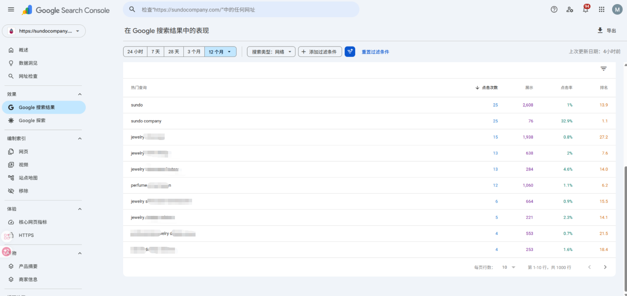Select the 28 天 date tab
This screenshot has width=627, height=296.
[174, 51]
